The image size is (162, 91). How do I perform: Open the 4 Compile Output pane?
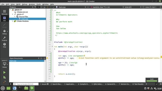[84, 84]
